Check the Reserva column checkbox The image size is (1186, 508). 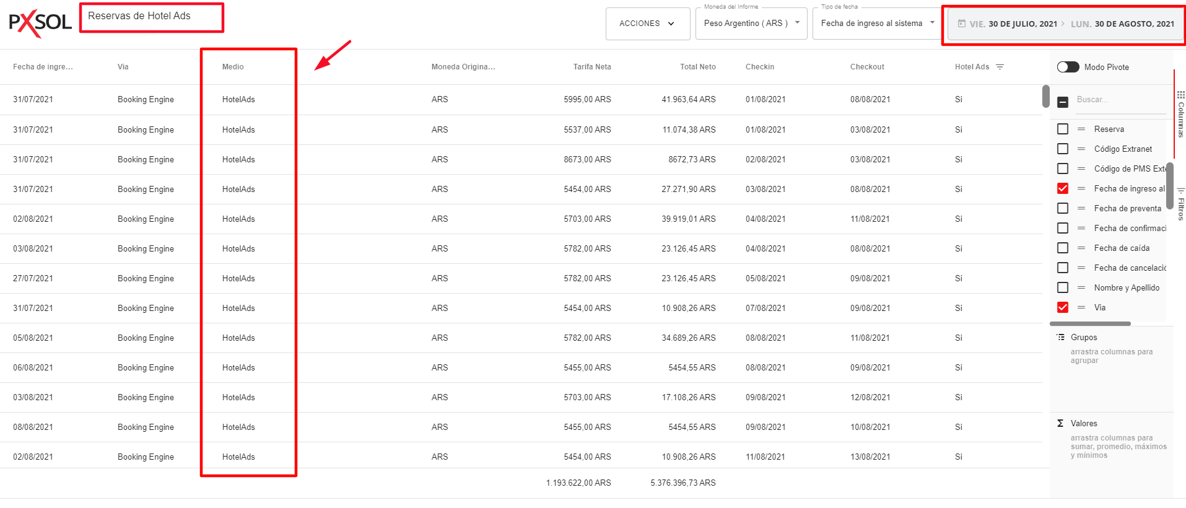click(1063, 129)
